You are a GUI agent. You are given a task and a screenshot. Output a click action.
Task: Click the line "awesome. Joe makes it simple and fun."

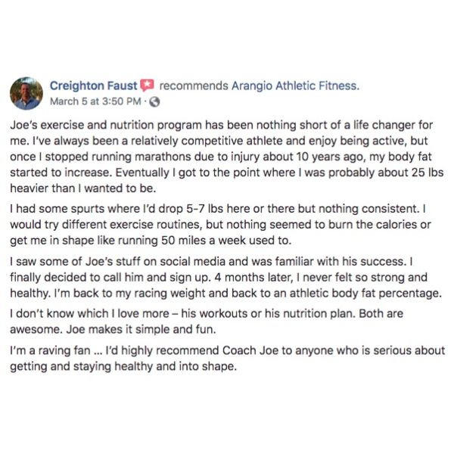[x=113, y=329]
